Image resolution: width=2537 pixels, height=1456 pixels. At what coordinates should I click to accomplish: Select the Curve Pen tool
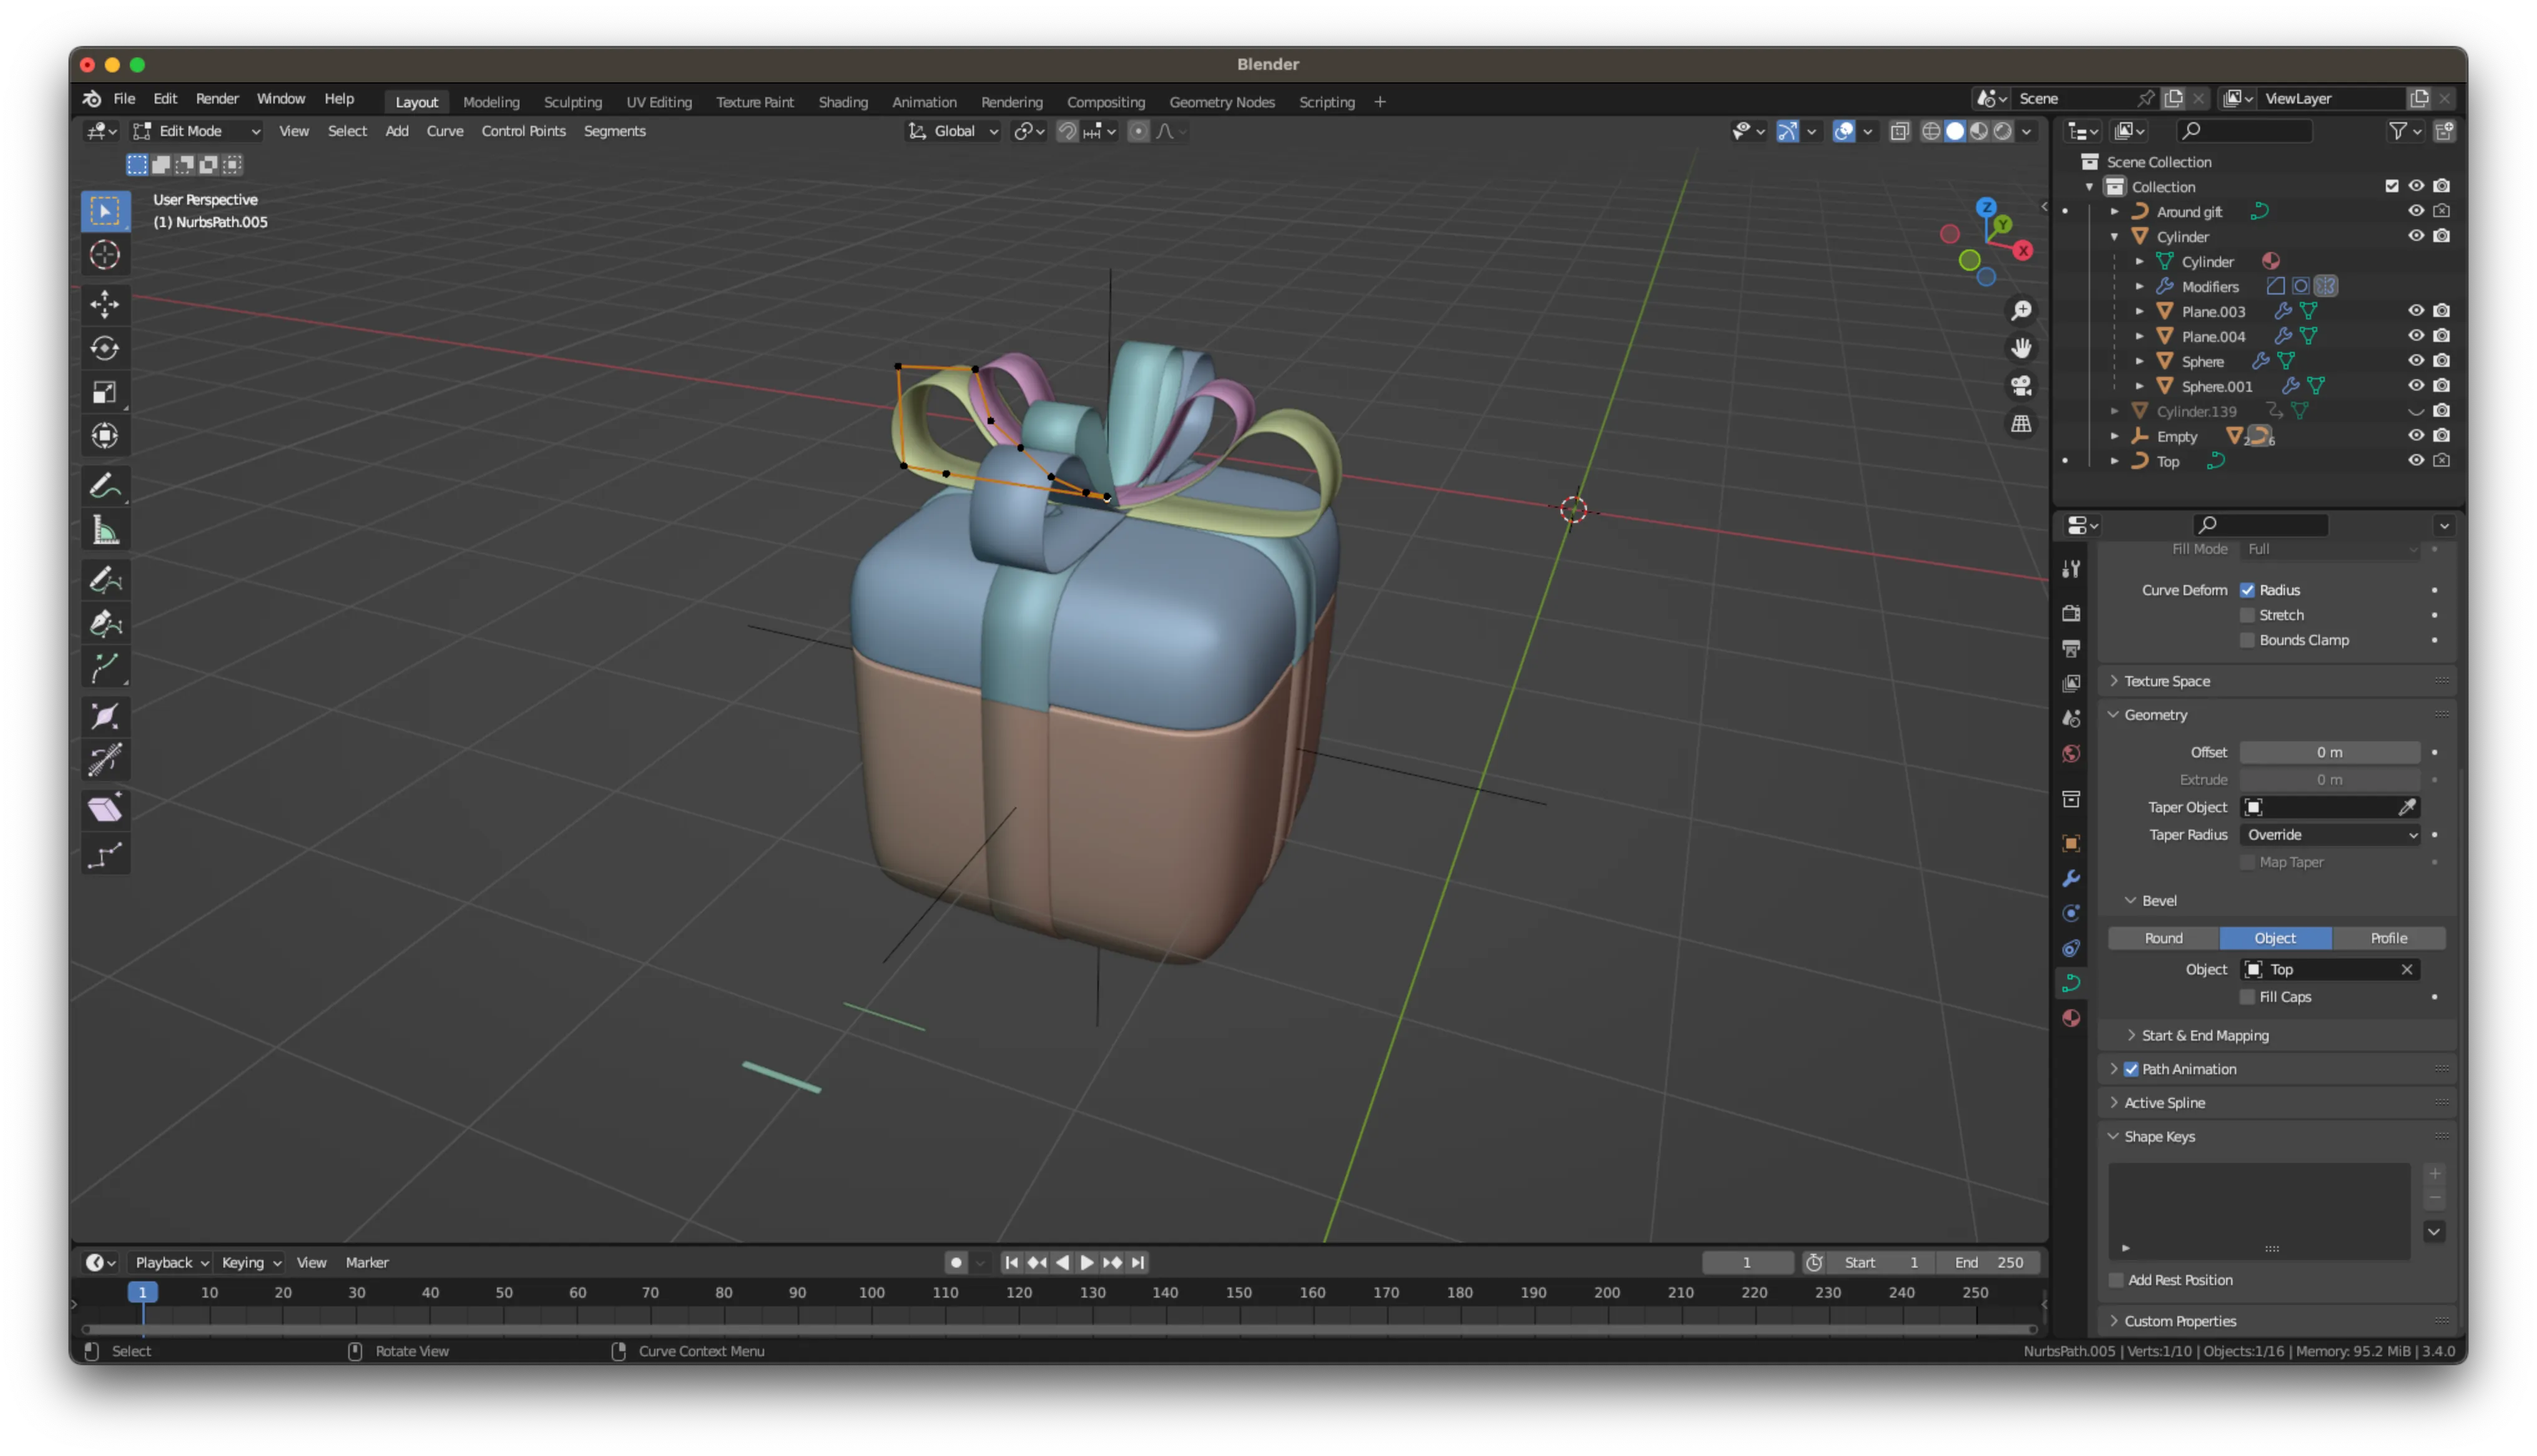[x=105, y=624]
